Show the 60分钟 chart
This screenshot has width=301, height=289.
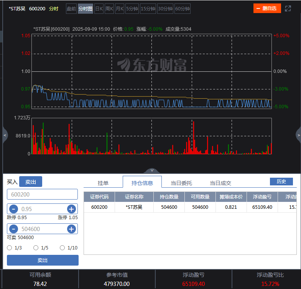click(x=183, y=9)
